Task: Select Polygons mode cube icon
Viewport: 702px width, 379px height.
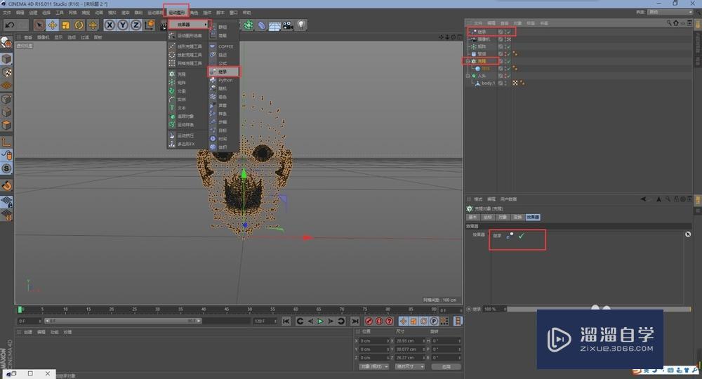Action: click(x=6, y=126)
